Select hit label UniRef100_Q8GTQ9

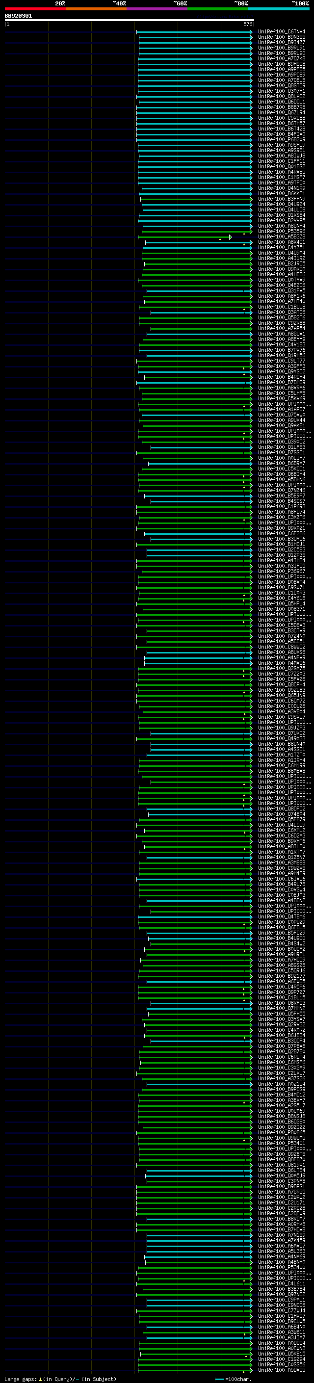click(x=281, y=86)
